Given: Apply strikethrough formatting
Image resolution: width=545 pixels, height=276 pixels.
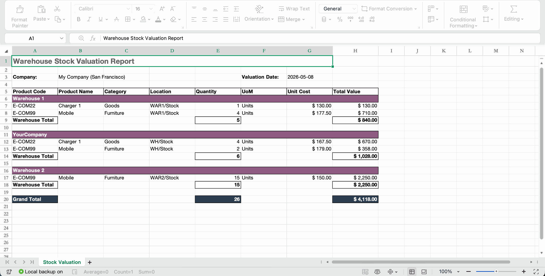Looking at the screenshot, I should 116,19.
